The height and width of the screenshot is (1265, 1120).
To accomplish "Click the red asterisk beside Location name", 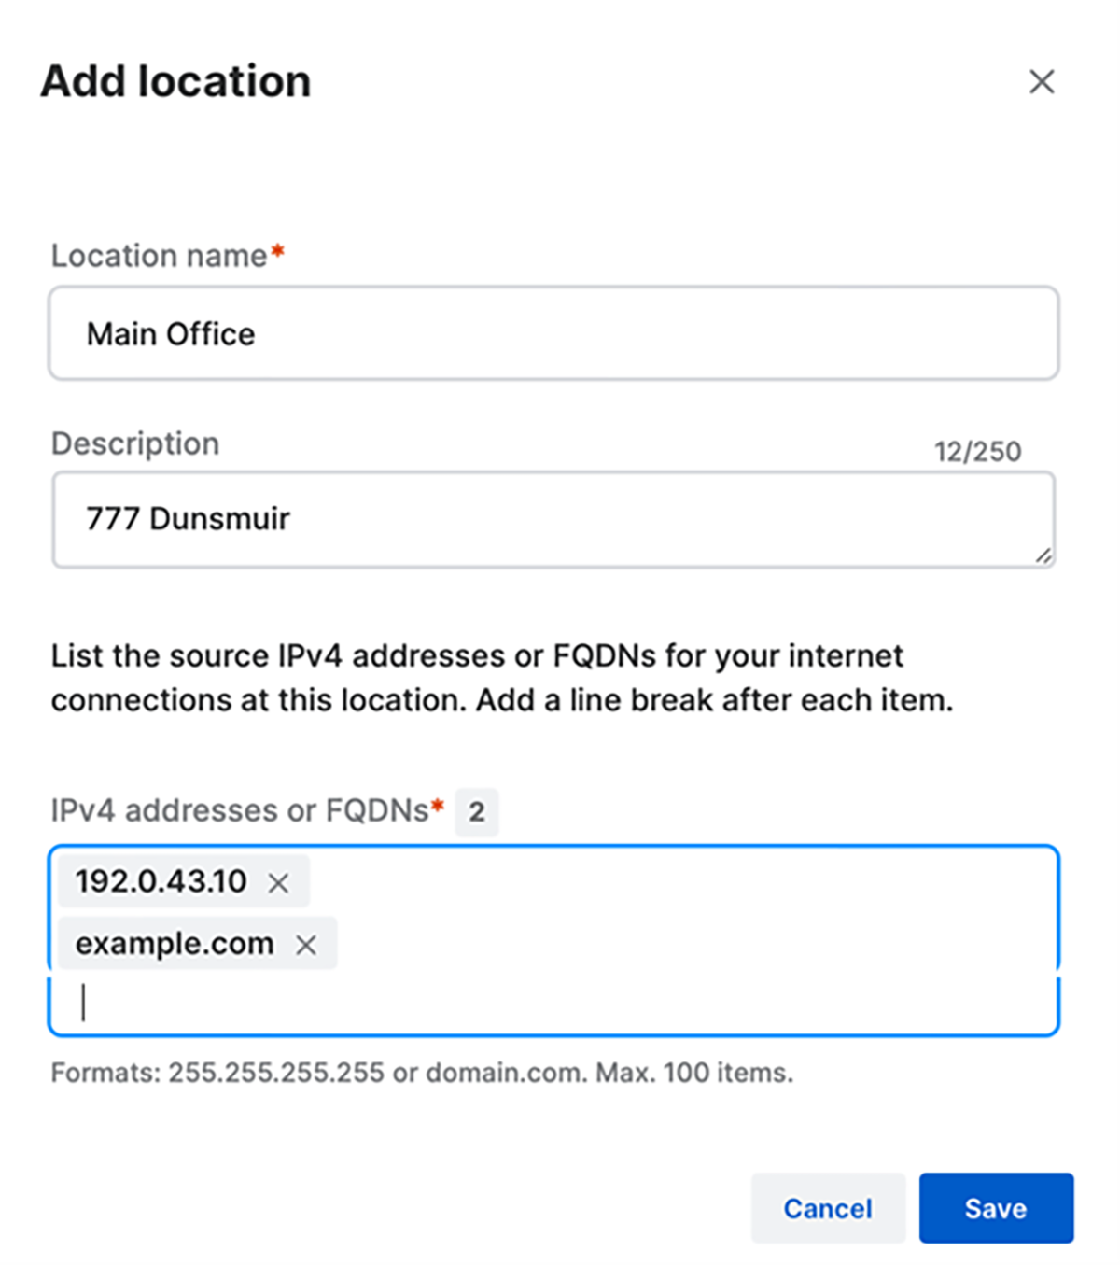I will (x=277, y=252).
